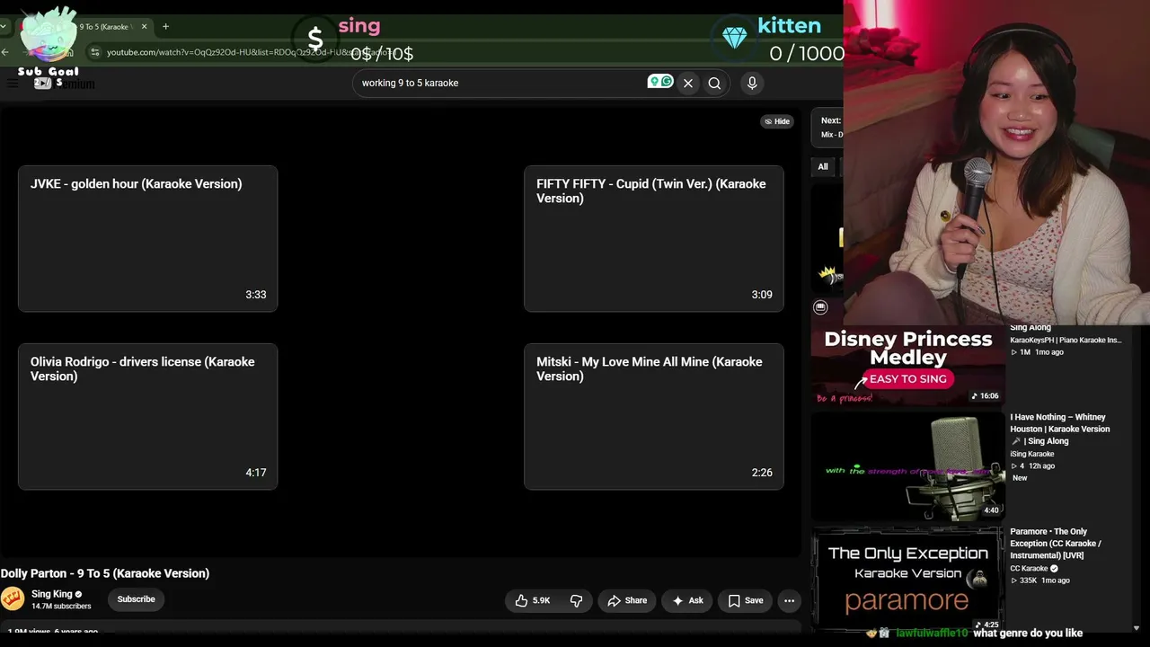Open the browser tab search dropdown
This screenshot has height=647, width=1150.
pos(4,27)
